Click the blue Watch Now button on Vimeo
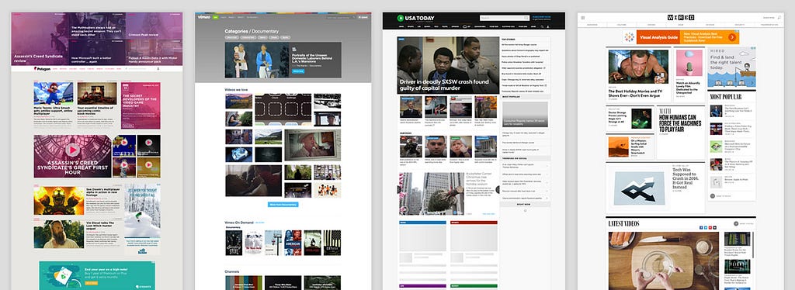The image size is (795, 290). pyautogui.click(x=298, y=71)
